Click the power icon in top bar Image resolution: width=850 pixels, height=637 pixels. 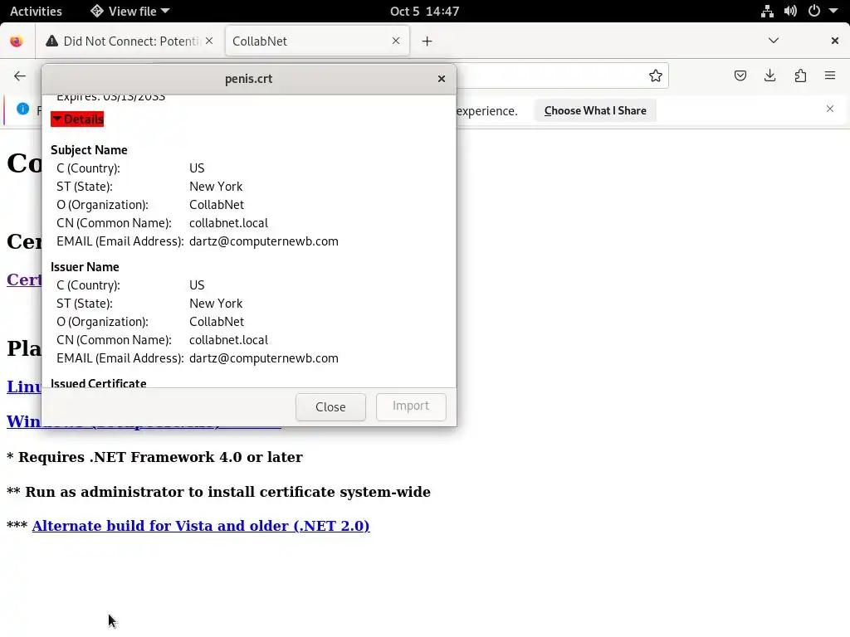pyautogui.click(x=813, y=11)
